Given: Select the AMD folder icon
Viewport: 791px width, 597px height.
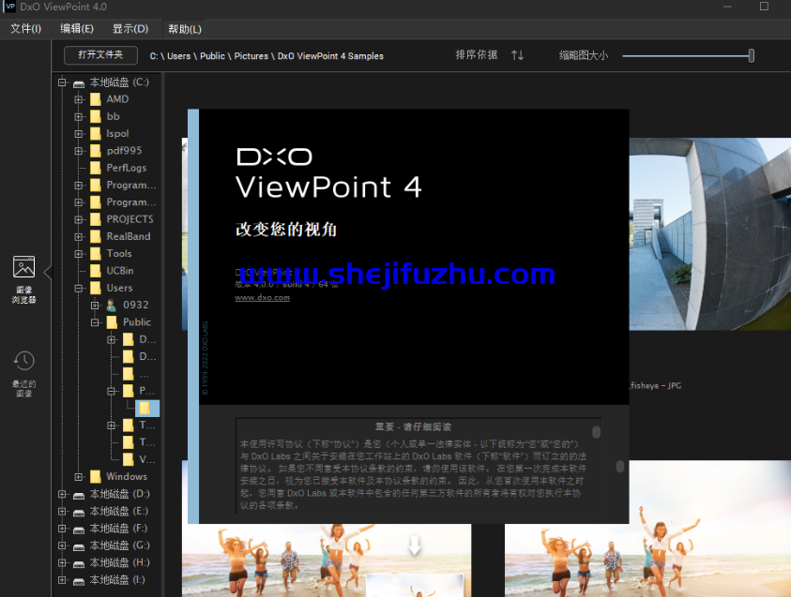Looking at the screenshot, I should click(x=96, y=99).
